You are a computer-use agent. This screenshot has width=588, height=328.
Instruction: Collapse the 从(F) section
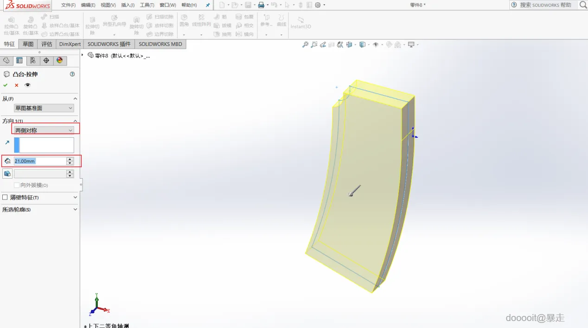click(75, 99)
